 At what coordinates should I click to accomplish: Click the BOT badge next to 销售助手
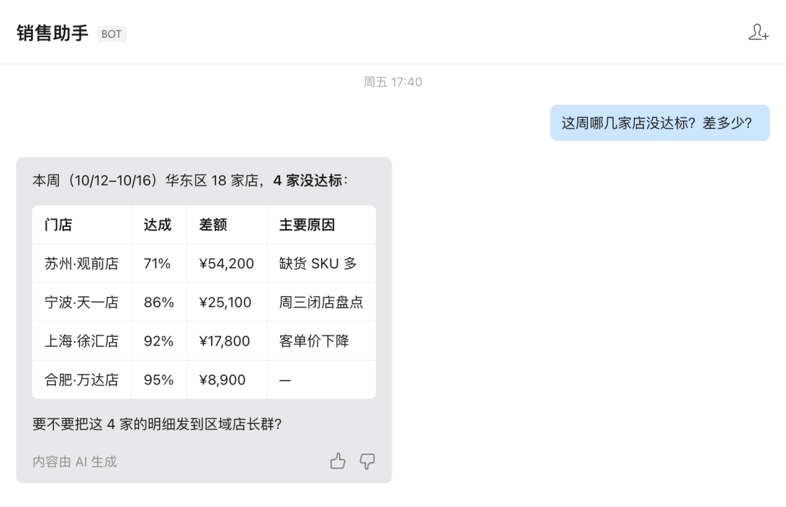point(111,34)
